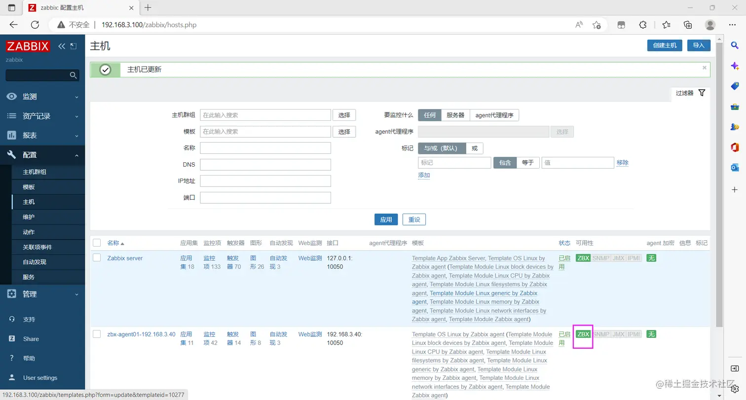This screenshot has height=400, width=746.
Task: Open the split screen icon in Edge toolbar
Action: [622, 25]
